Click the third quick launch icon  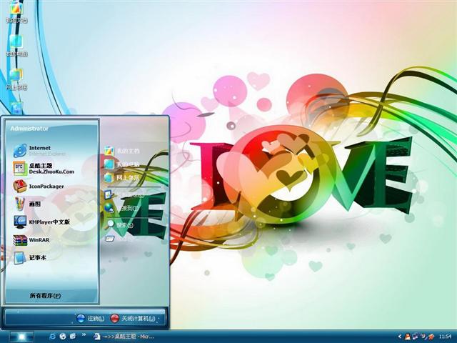click(73, 337)
